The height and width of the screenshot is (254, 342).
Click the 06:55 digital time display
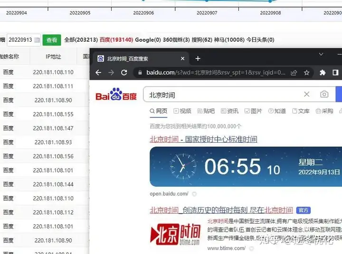click(232, 166)
